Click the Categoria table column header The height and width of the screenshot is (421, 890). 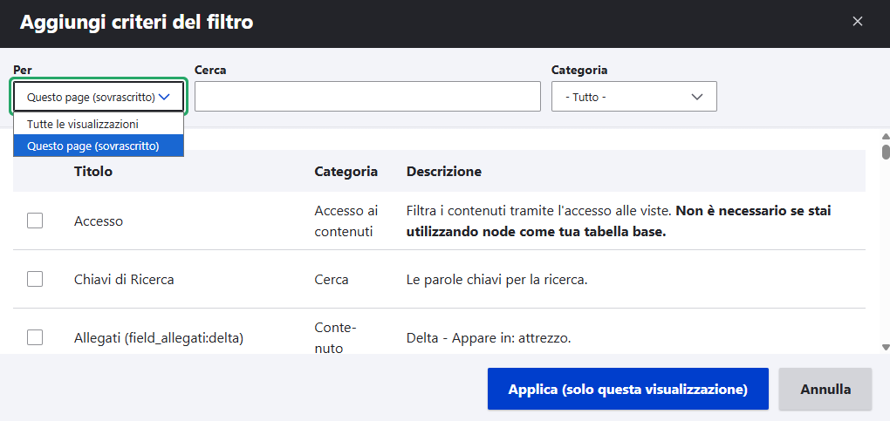pyautogui.click(x=346, y=172)
